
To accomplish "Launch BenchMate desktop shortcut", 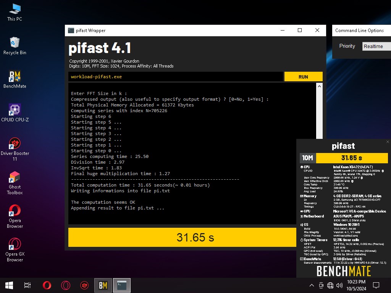I will point(15,79).
